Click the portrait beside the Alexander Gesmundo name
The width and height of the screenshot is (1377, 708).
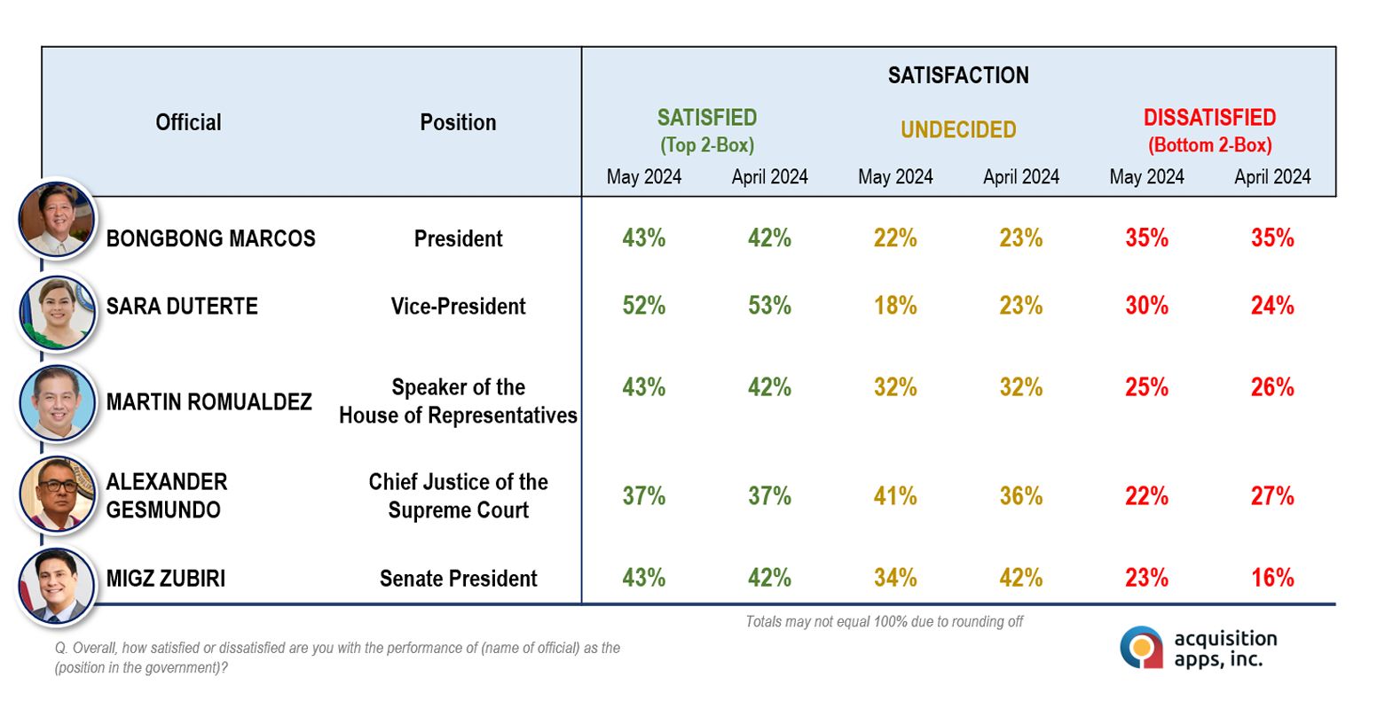tap(58, 494)
